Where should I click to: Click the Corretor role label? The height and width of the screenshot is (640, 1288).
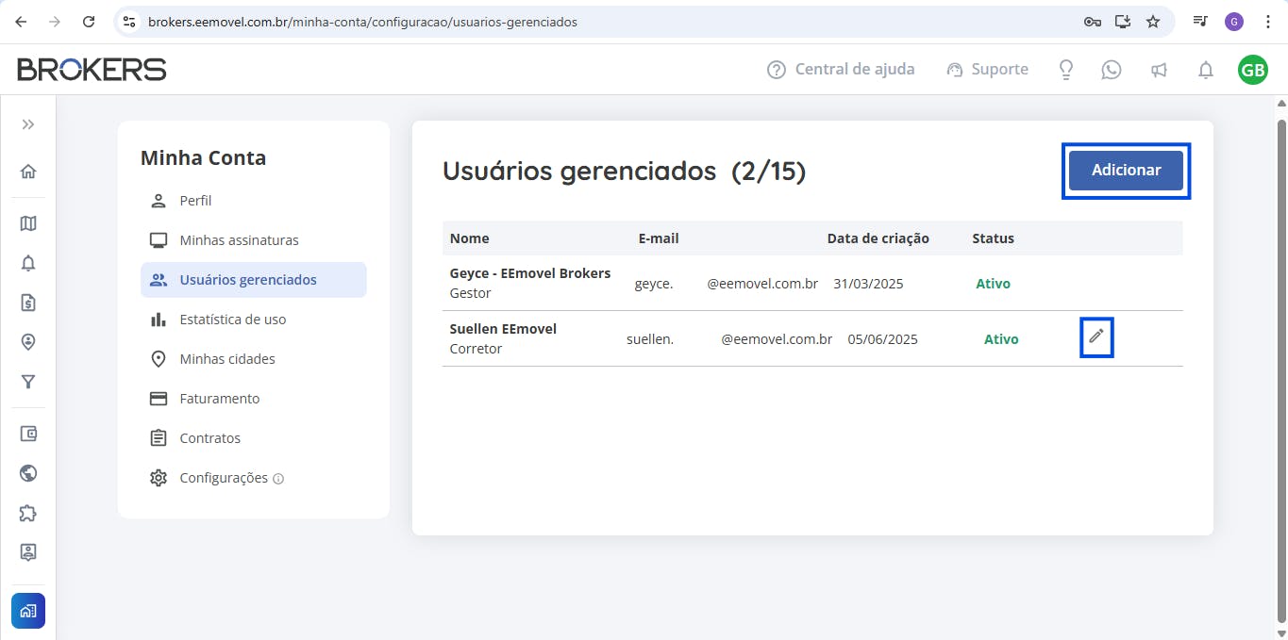[477, 349]
